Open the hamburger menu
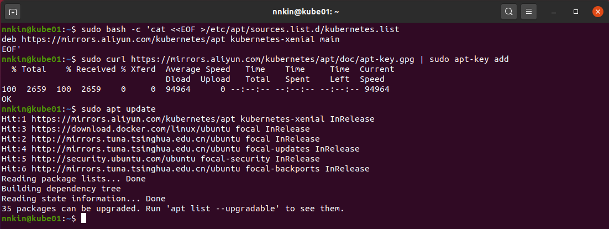609x229 pixels. click(x=529, y=11)
